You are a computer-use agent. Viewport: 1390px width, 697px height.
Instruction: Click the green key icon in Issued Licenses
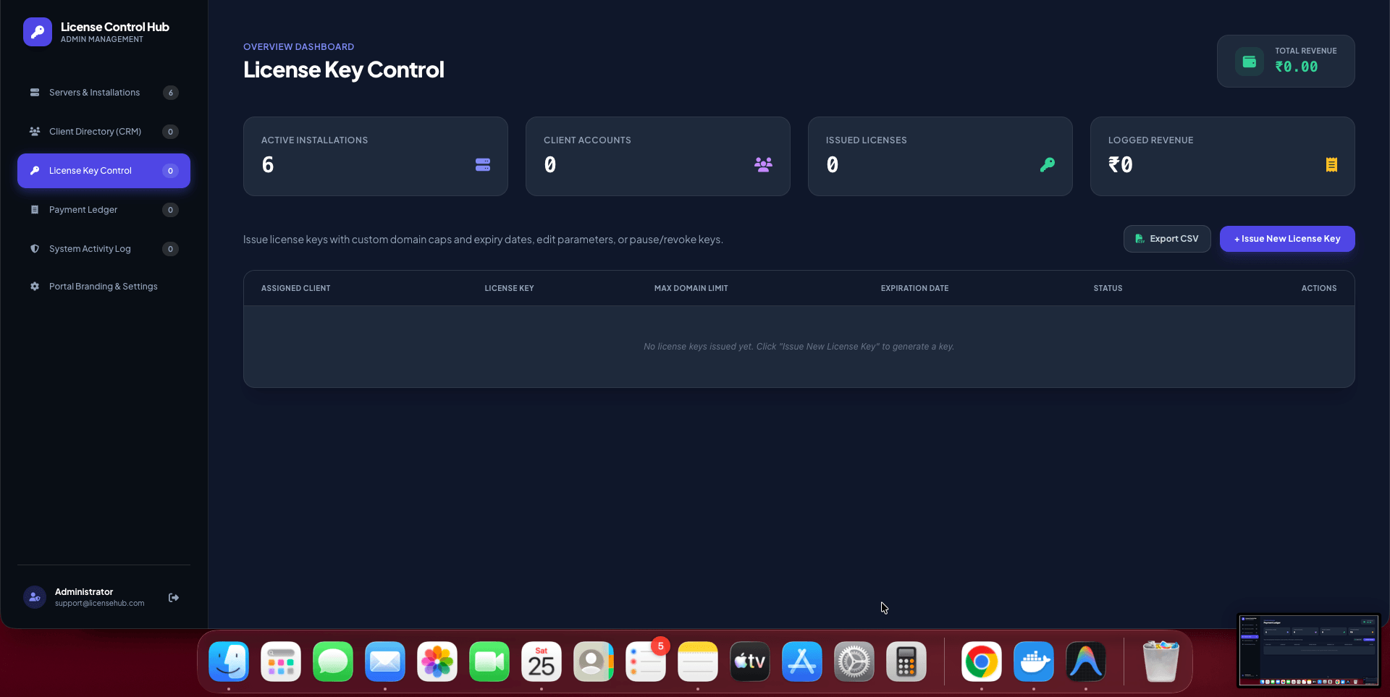coord(1047,165)
